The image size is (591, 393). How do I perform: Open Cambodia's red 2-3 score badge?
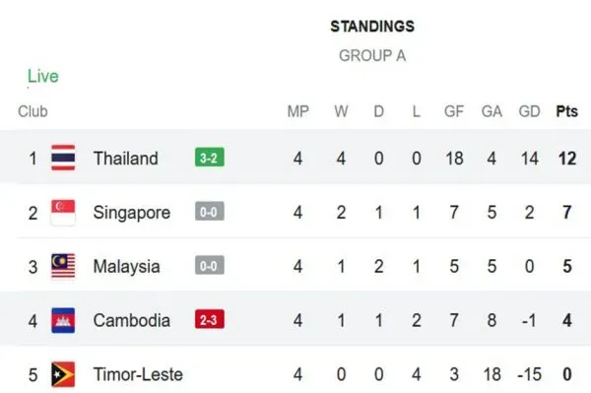210,319
